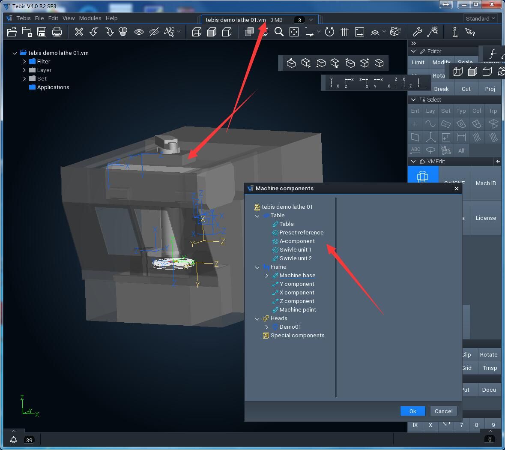The image size is (505, 450).
Task: Click the help pointer question icon
Action: pyautogui.click(x=470, y=32)
